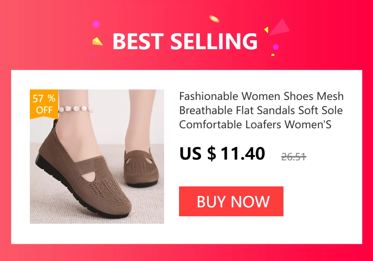Viewport: 373px width, 261px height.
Task: Open the brown mesh shoe product photo
Action: coord(97,156)
